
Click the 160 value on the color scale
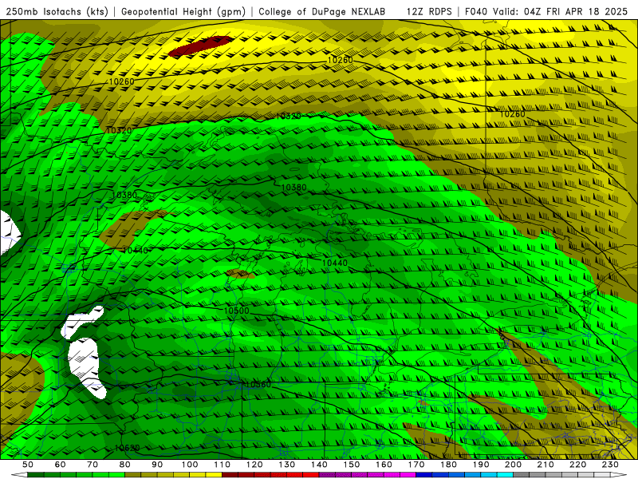(384, 465)
